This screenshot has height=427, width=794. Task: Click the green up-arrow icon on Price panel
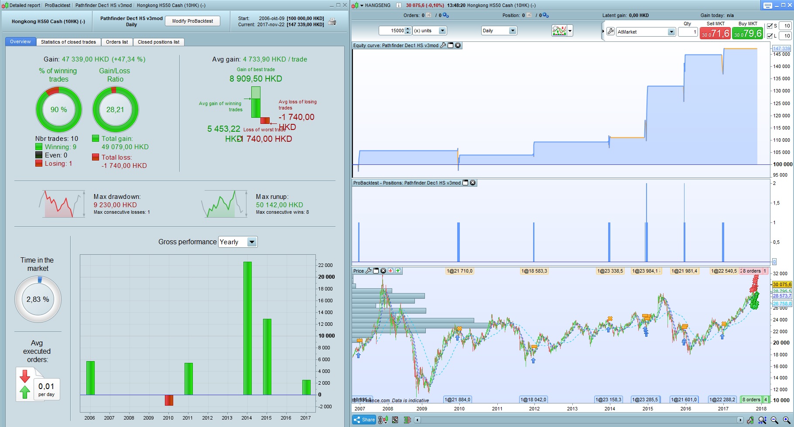pyautogui.click(x=398, y=271)
